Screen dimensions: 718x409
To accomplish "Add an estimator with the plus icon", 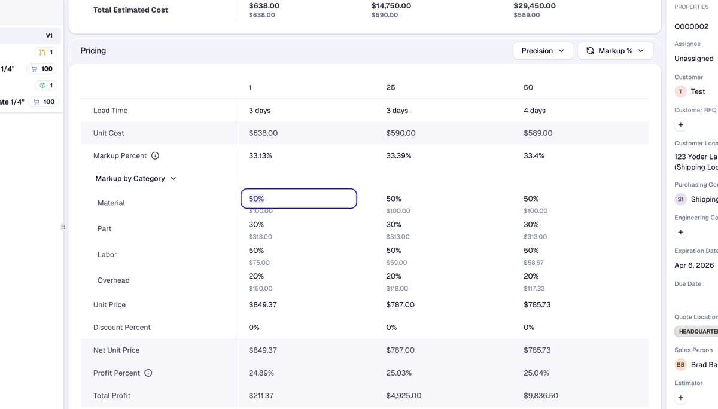I will (x=680, y=398).
